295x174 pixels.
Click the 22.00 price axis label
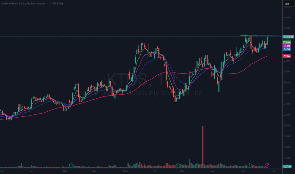287,115
